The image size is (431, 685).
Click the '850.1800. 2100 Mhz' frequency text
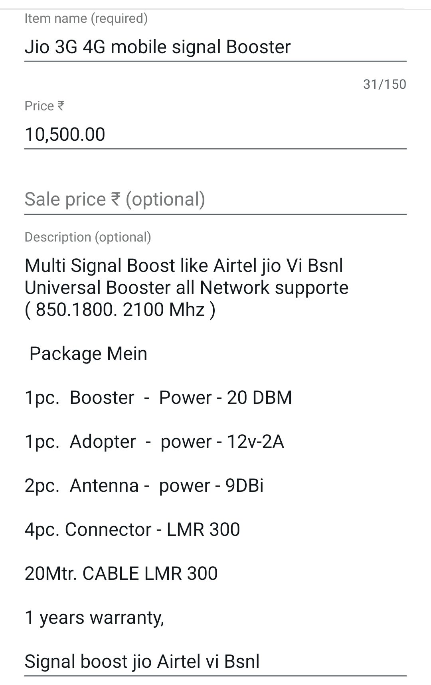pyautogui.click(x=120, y=310)
